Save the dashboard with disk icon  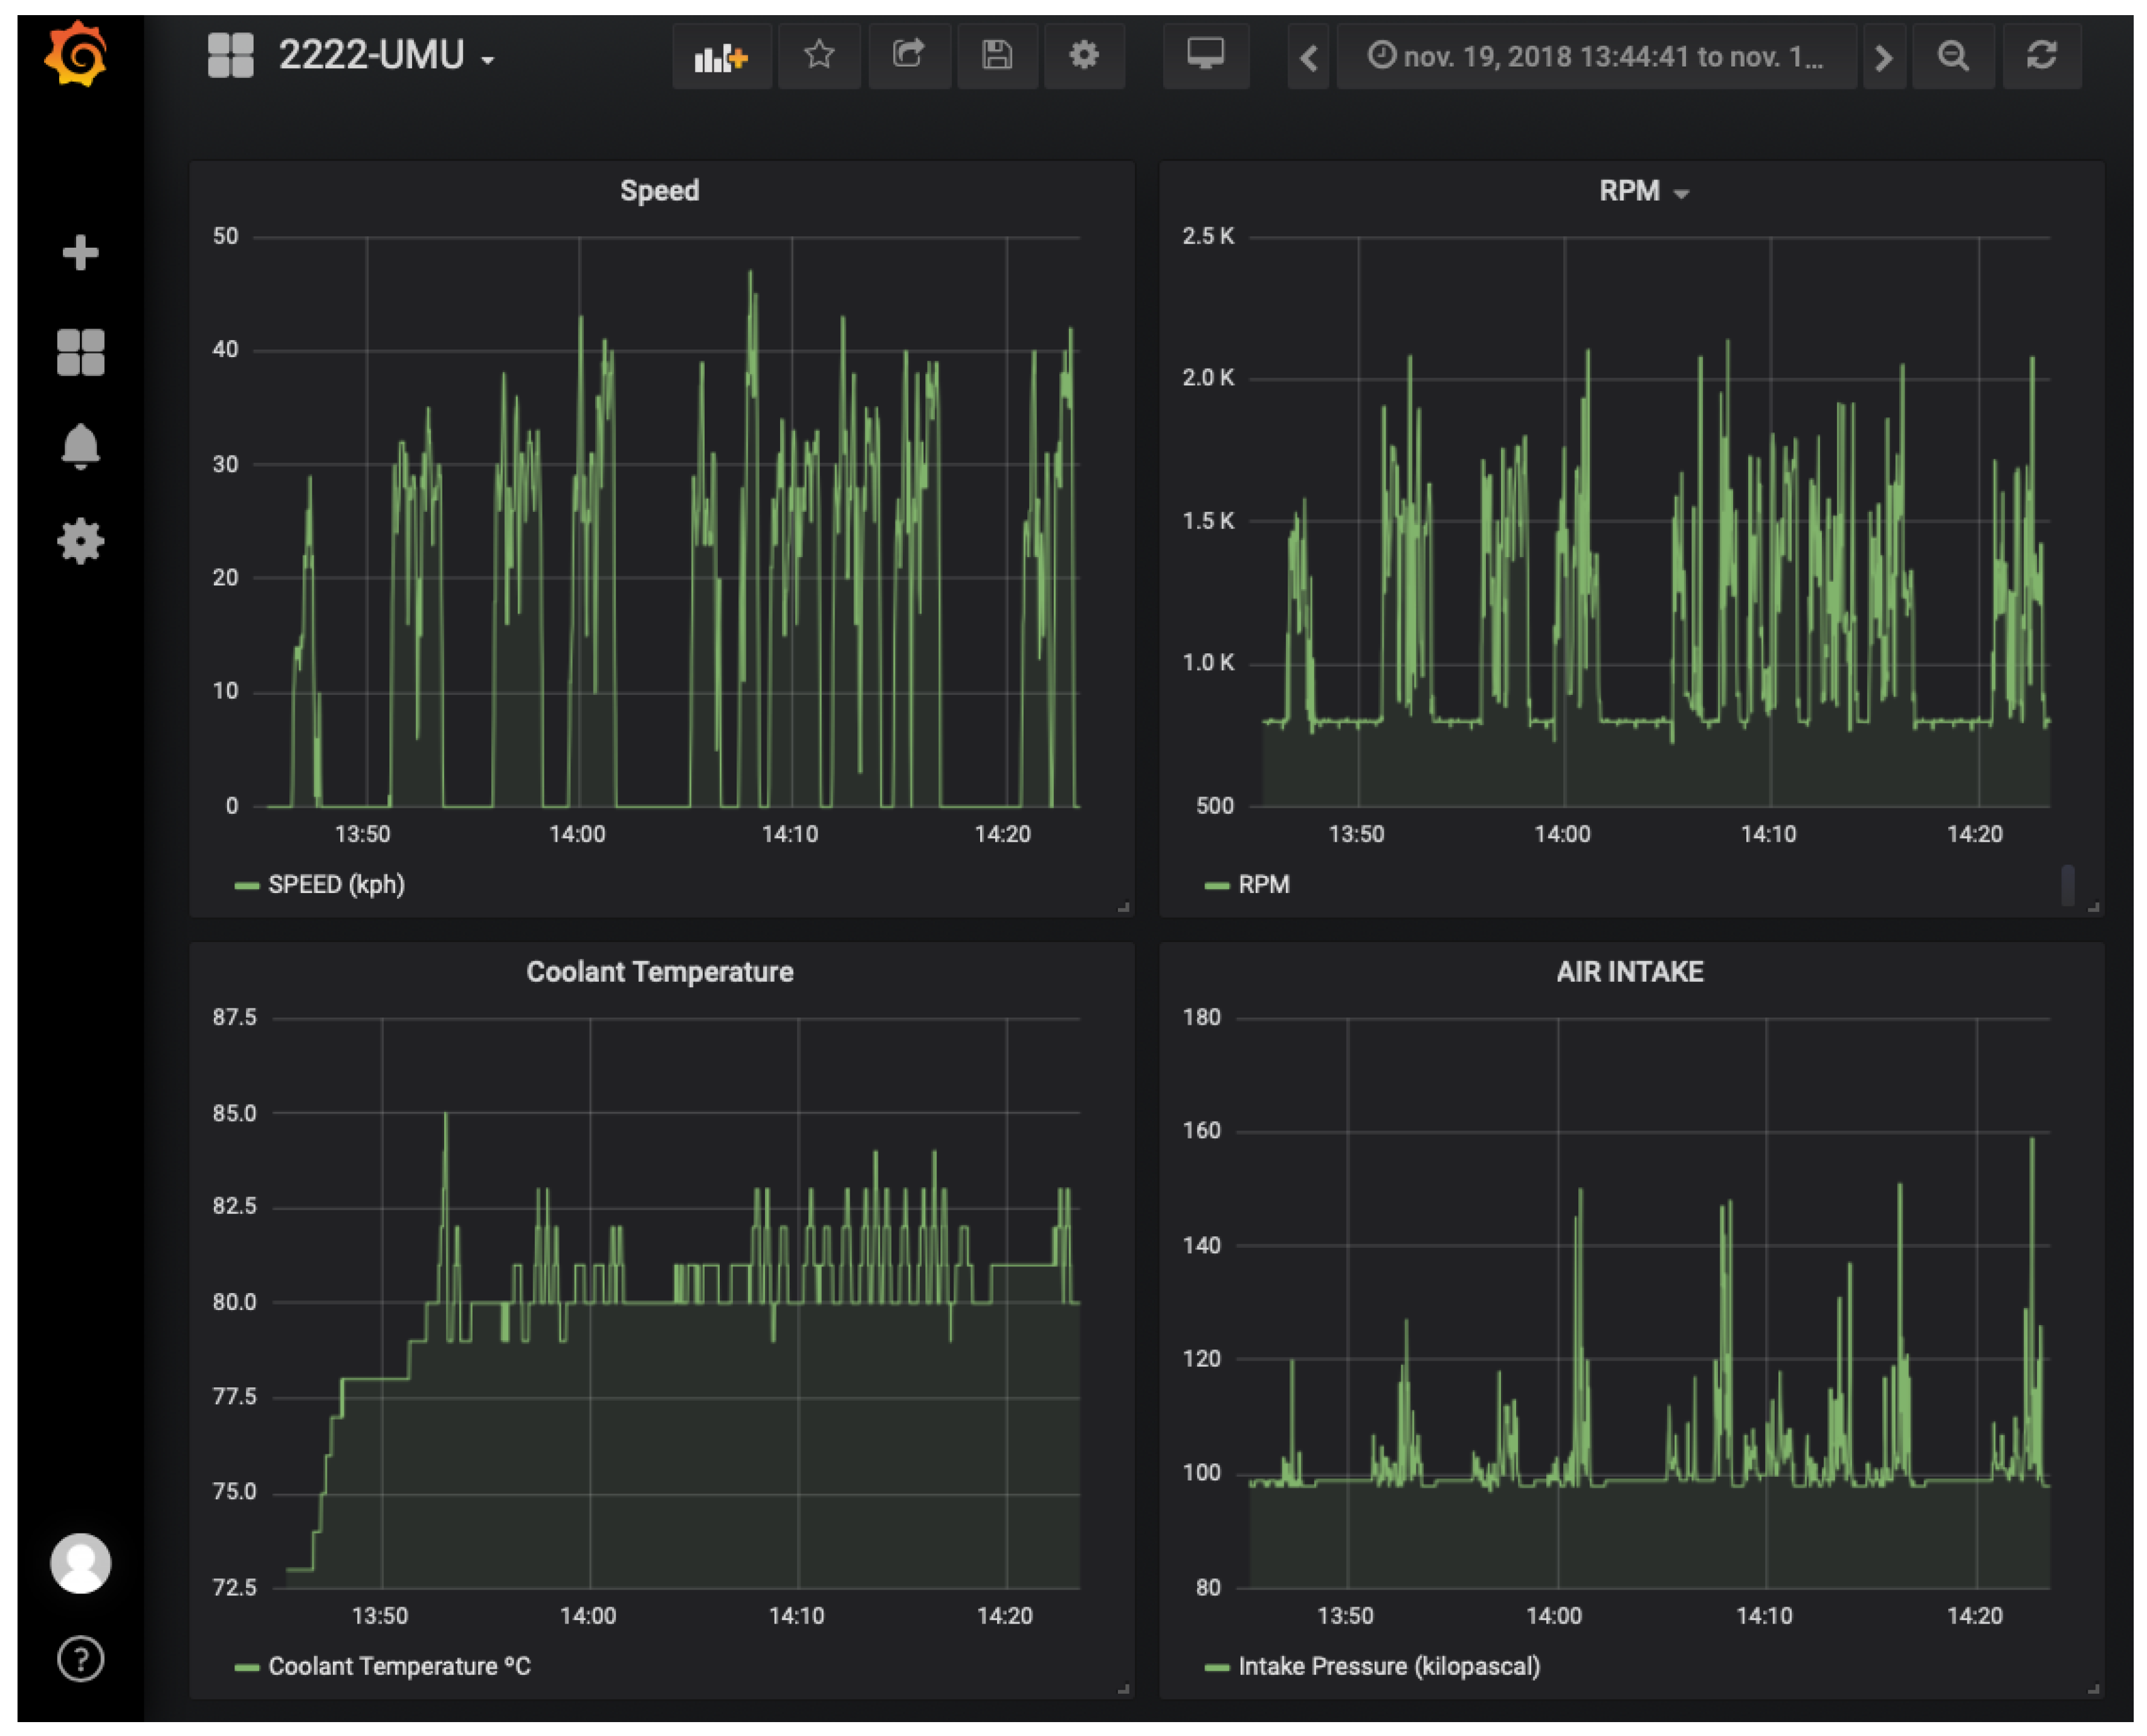coord(997,55)
